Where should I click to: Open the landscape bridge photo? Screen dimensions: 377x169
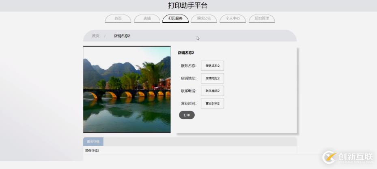(127, 89)
